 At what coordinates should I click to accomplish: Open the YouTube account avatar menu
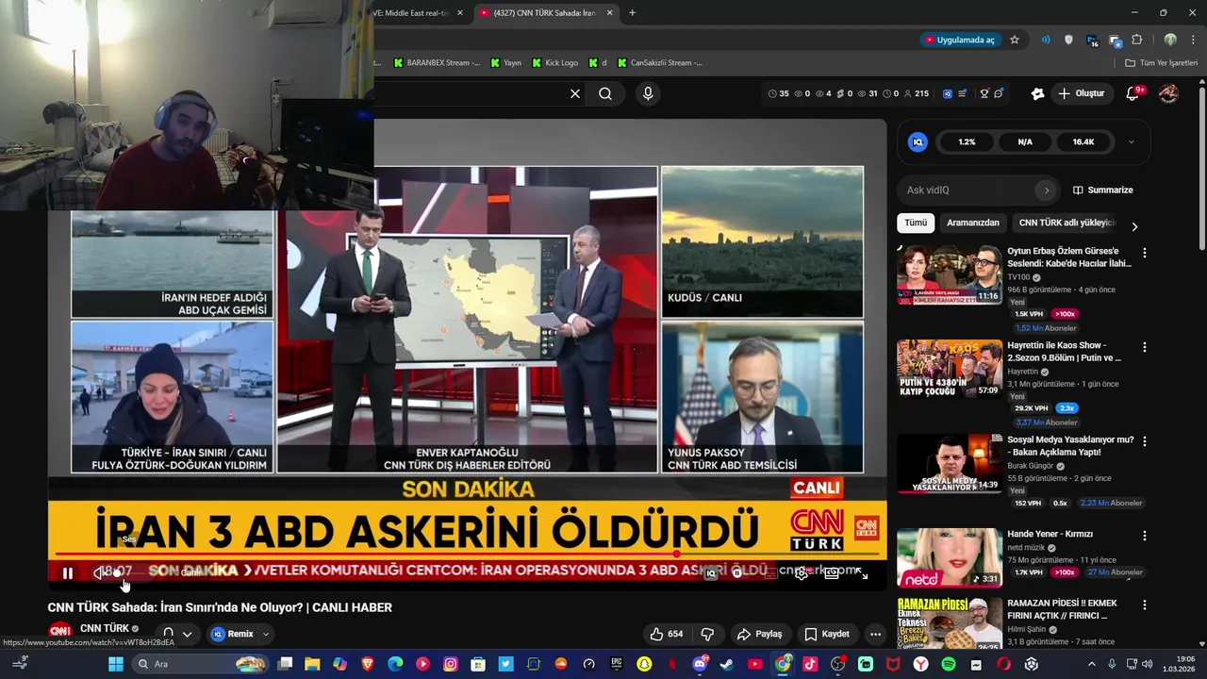(1168, 93)
